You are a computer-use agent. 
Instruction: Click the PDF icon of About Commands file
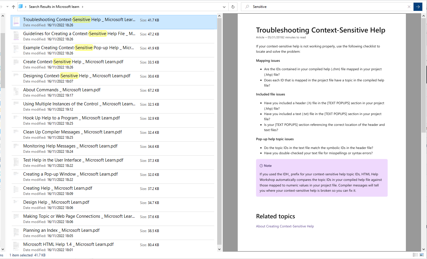coord(16,91)
